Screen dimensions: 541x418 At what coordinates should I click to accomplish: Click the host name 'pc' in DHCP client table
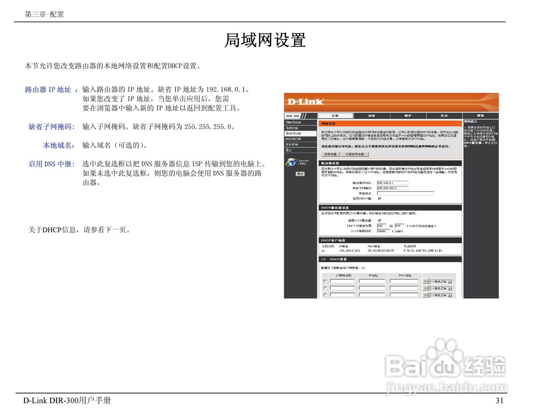click(323, 251)
